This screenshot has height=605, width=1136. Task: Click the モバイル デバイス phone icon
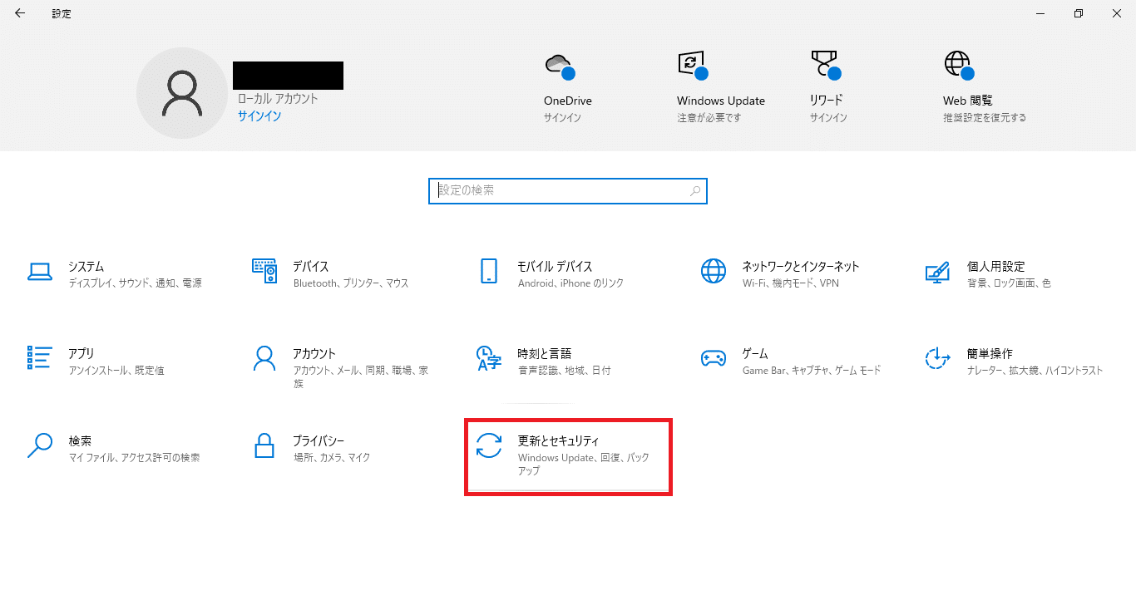pyautogui.click(x=489, y=271)
